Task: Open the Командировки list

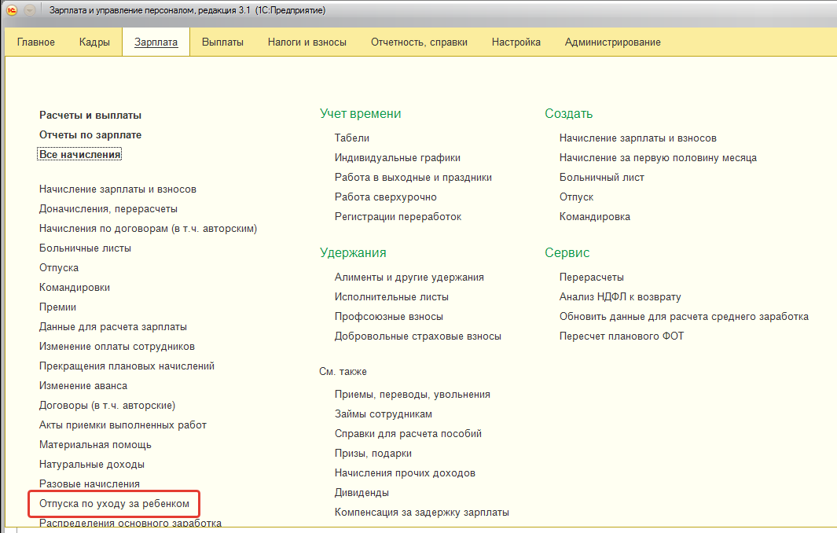Action: click(x=74, y=287)
